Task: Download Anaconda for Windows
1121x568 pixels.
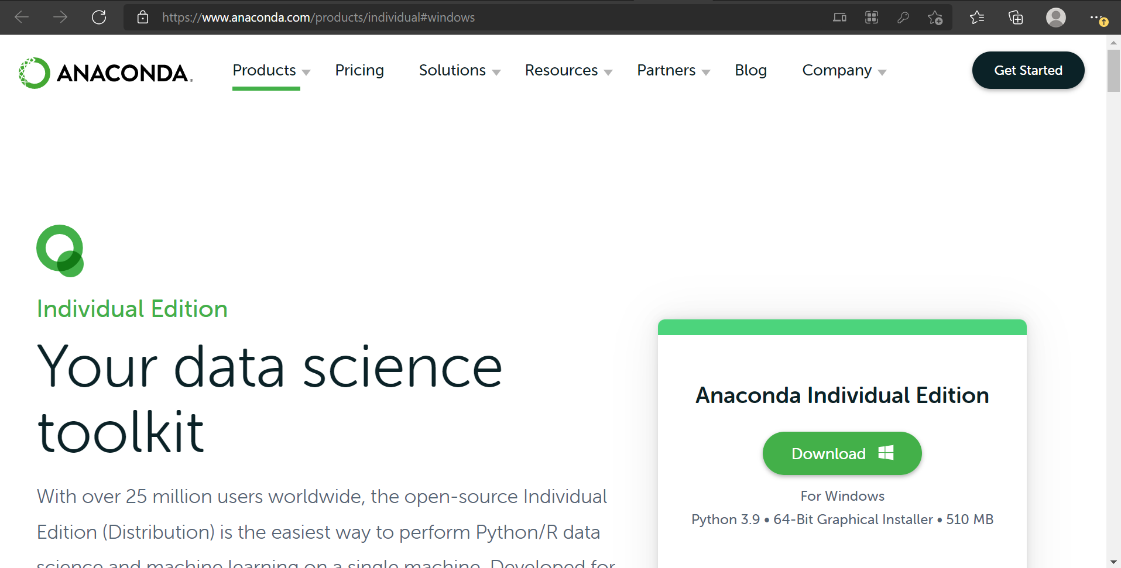Action: 842,453
